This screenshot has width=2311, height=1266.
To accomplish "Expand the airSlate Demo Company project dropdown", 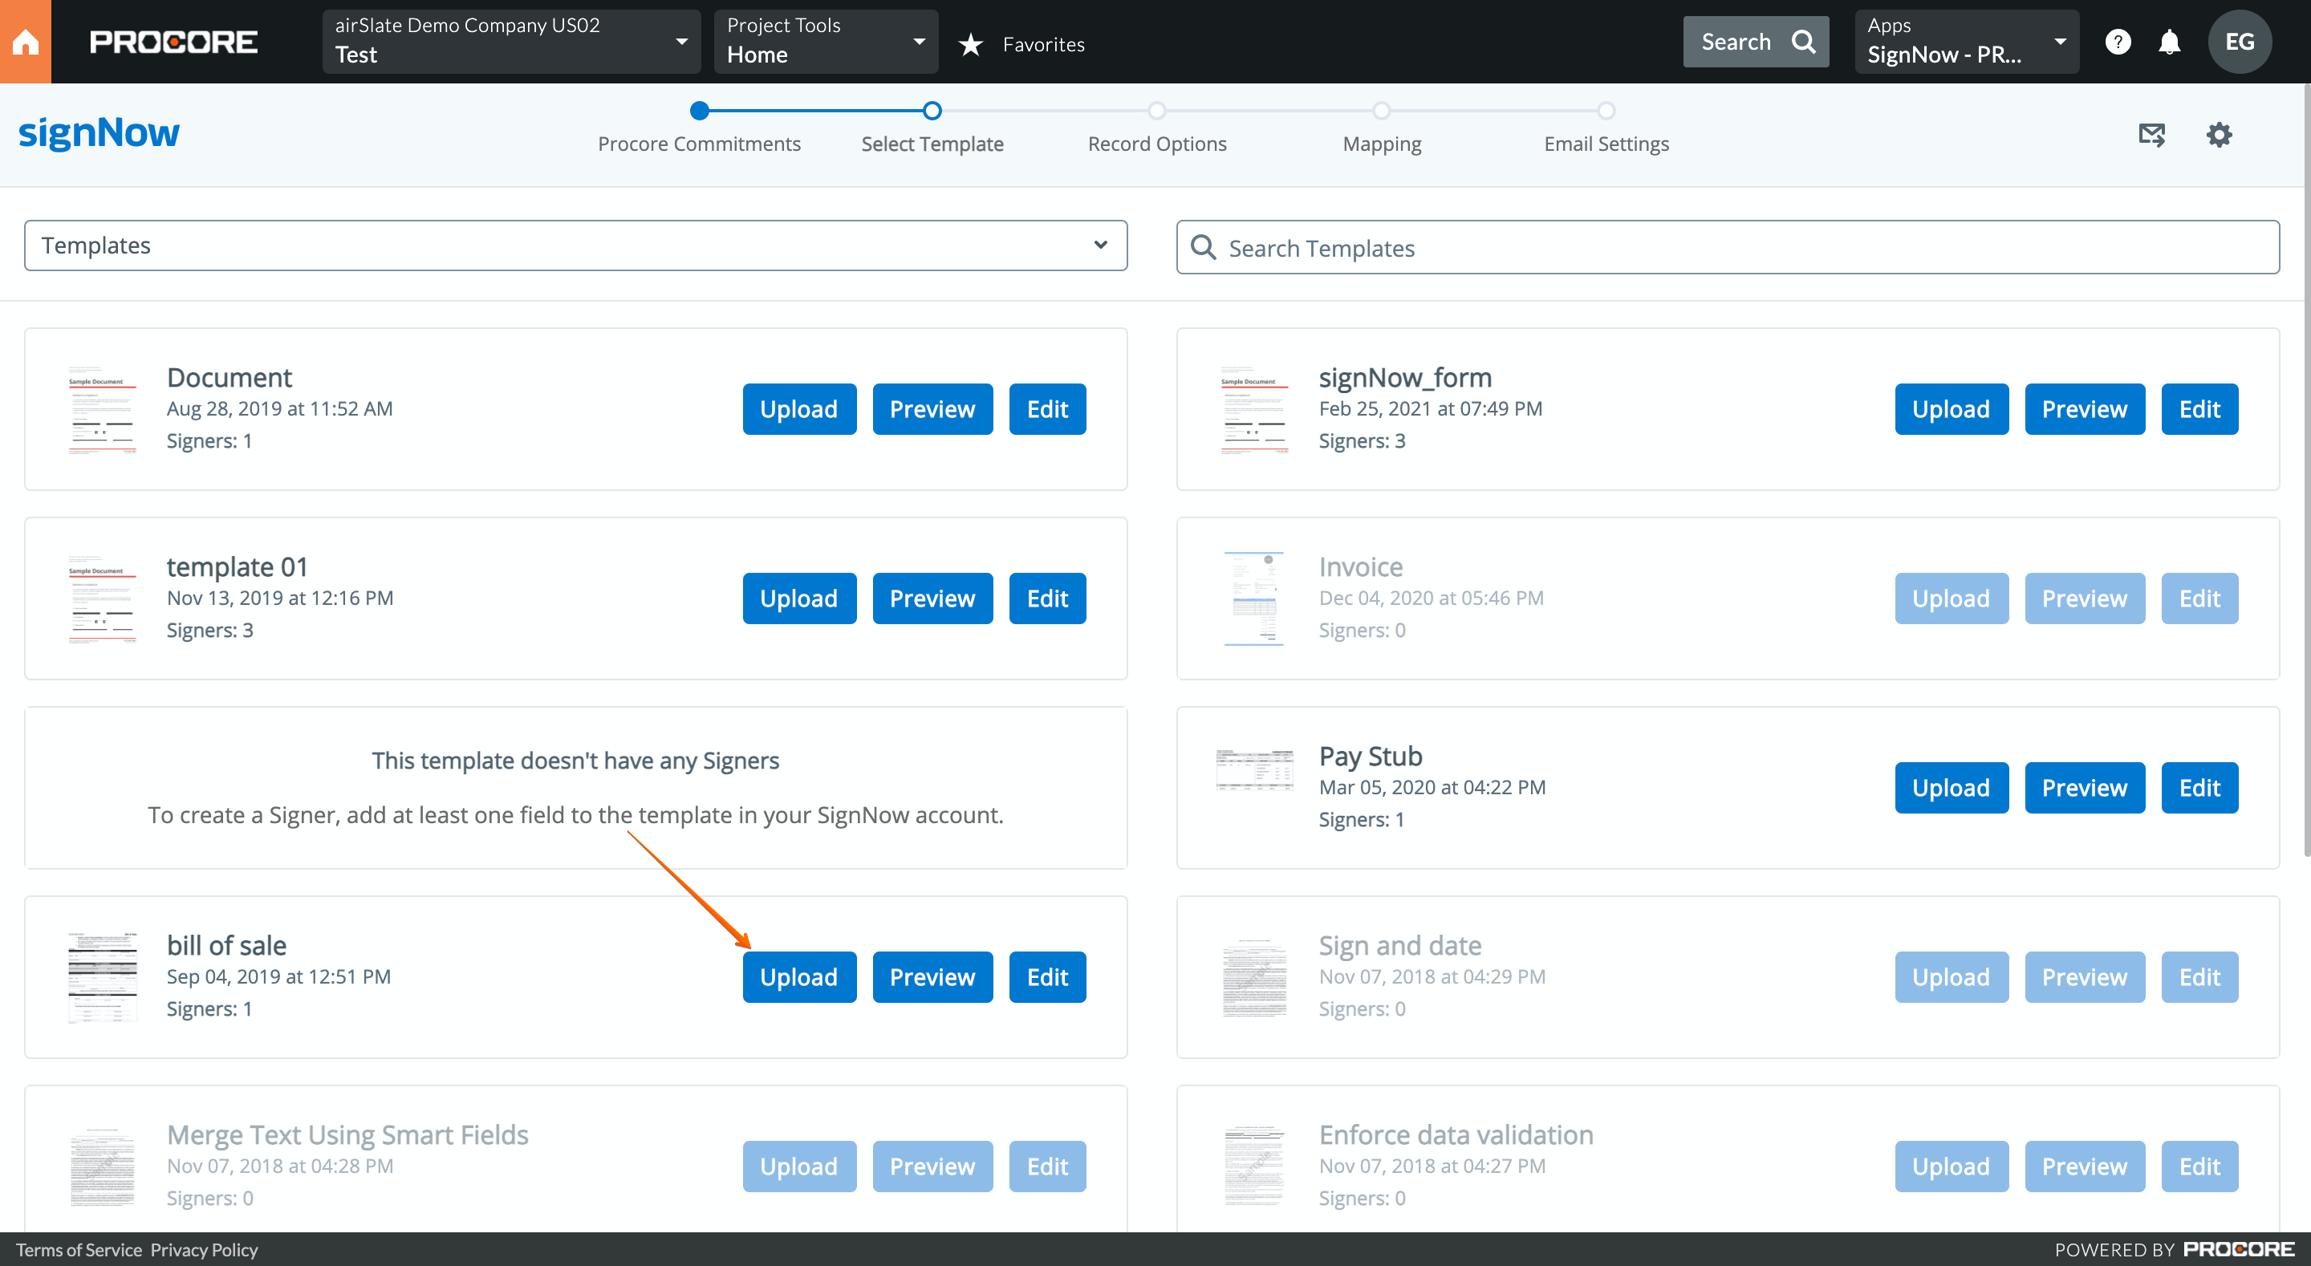I will (511, 41).
